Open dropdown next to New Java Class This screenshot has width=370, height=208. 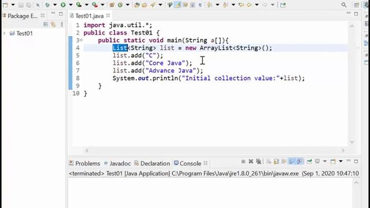(x=128, y=5)
